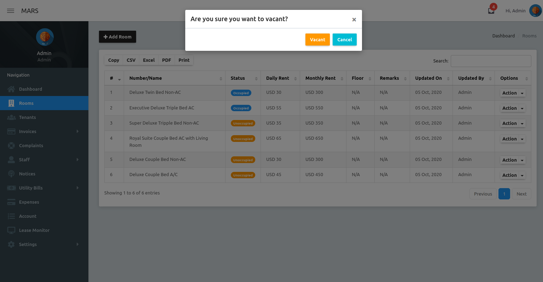Viewport: 543px width, 282px height.
Task: Click the notifications tray icon with 4 badge
Action: pos(491,11)
